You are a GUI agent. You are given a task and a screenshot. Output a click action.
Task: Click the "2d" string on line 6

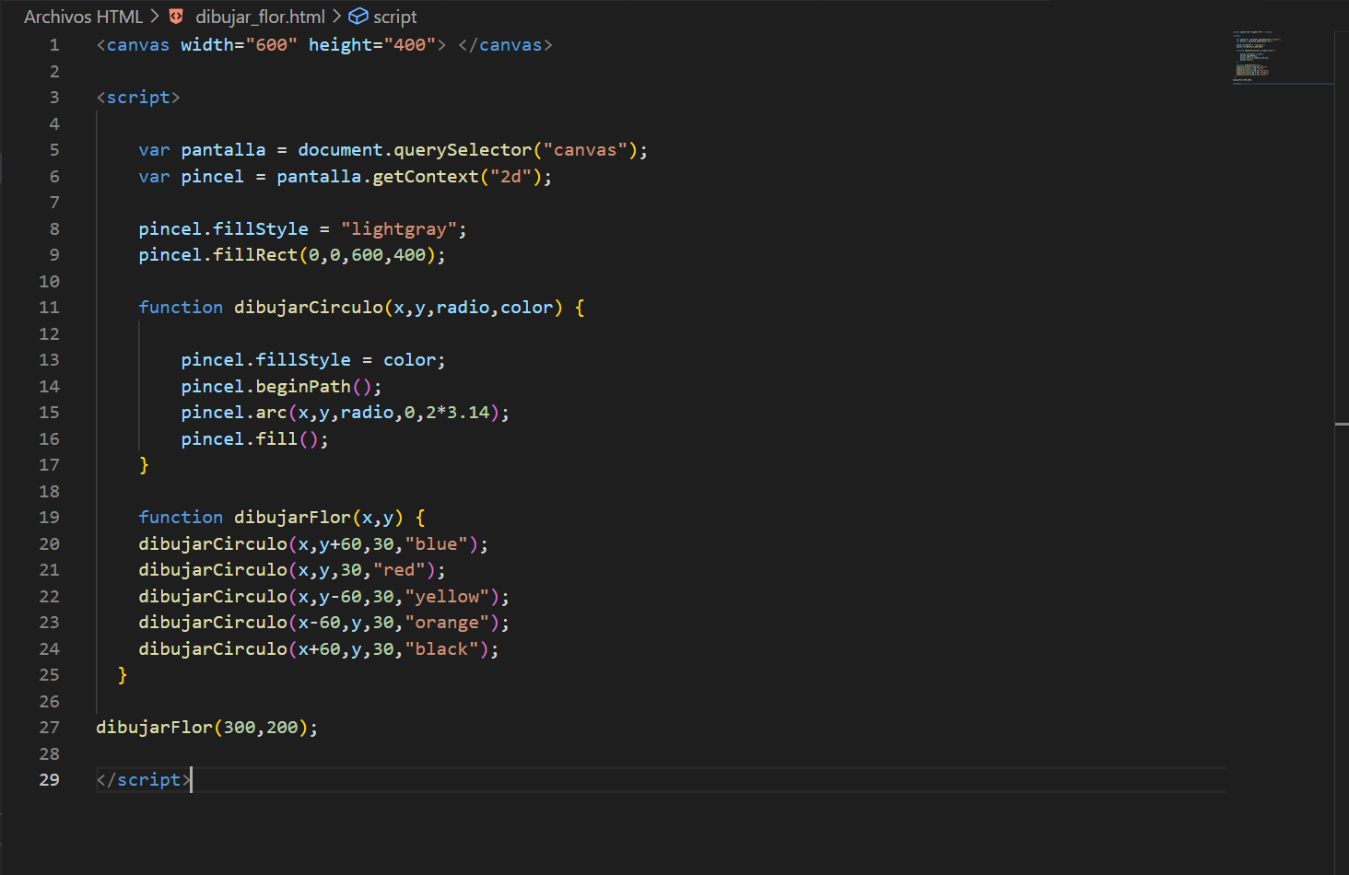coord(510,177)
